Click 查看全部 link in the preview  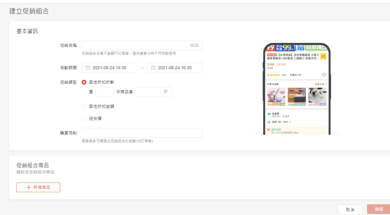320,84
